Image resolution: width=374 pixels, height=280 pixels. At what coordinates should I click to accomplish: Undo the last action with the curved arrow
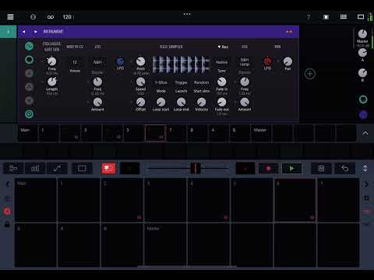click(345, 169)
